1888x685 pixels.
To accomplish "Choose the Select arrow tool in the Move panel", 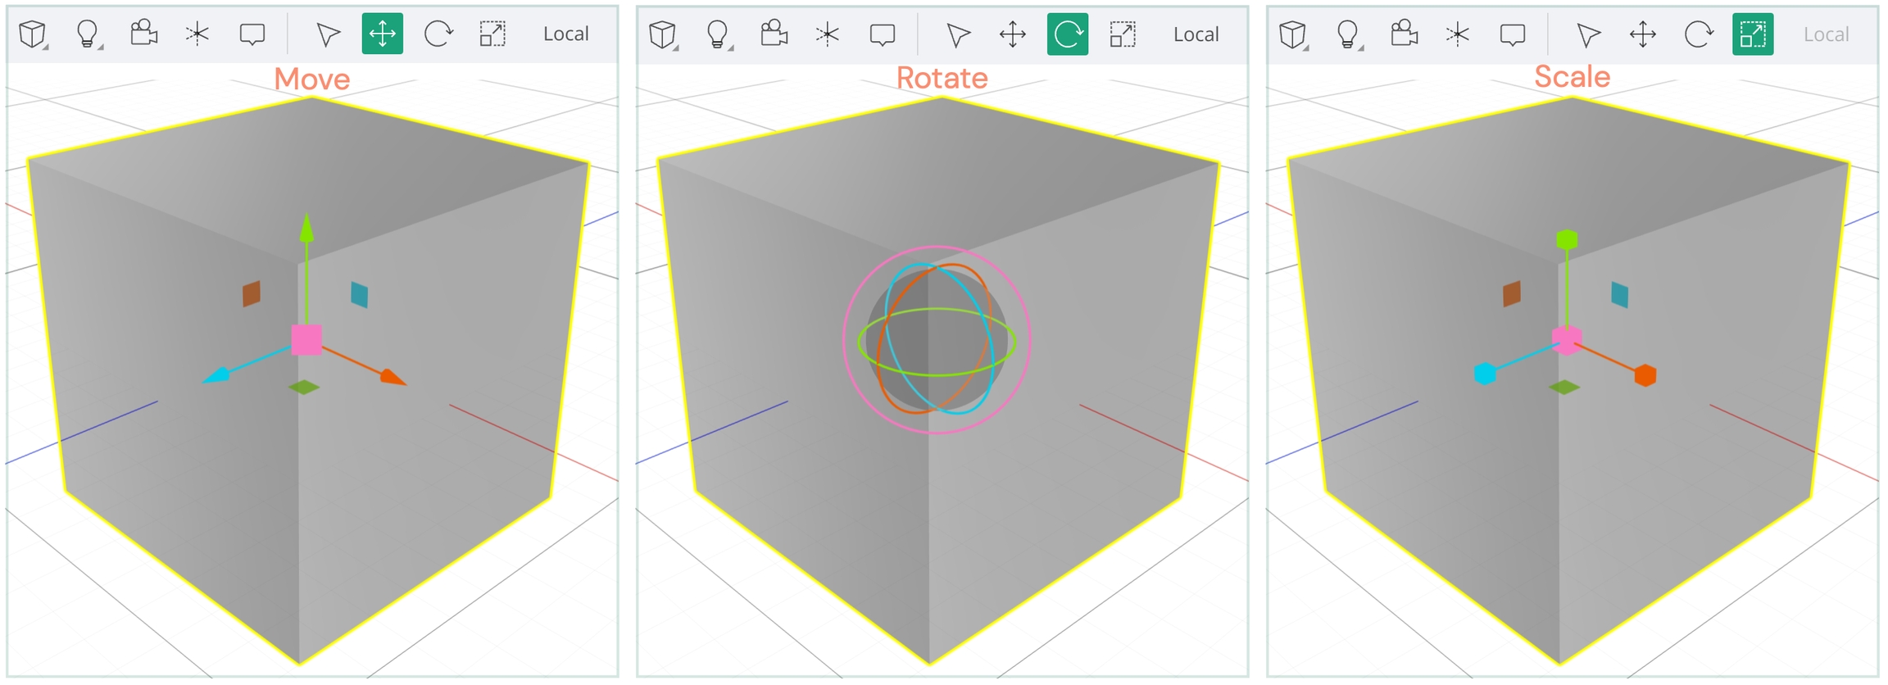I will [328, 34].
